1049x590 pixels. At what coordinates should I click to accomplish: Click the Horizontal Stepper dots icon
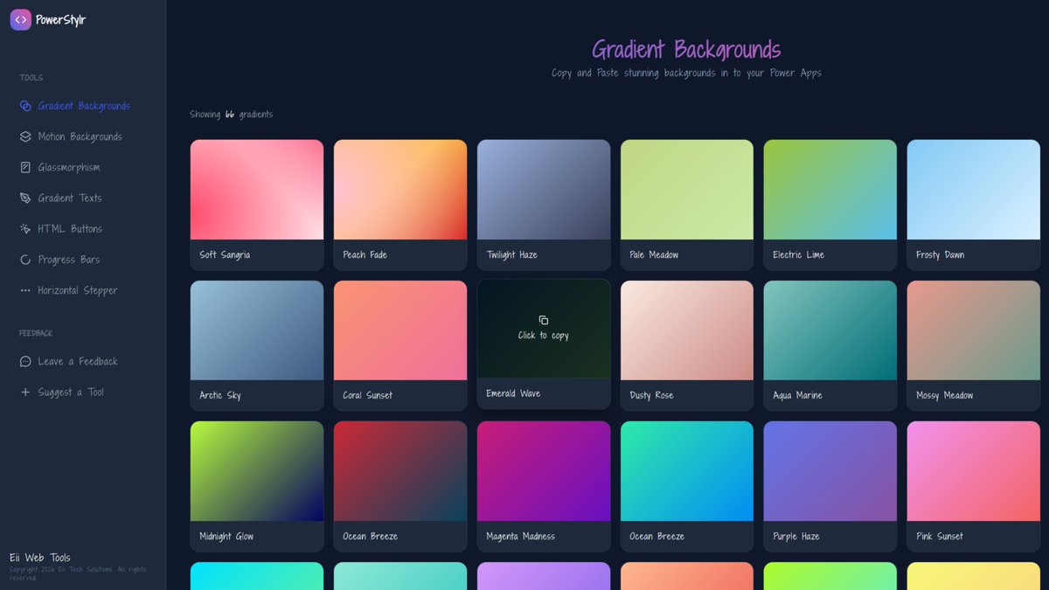(25, 290)
